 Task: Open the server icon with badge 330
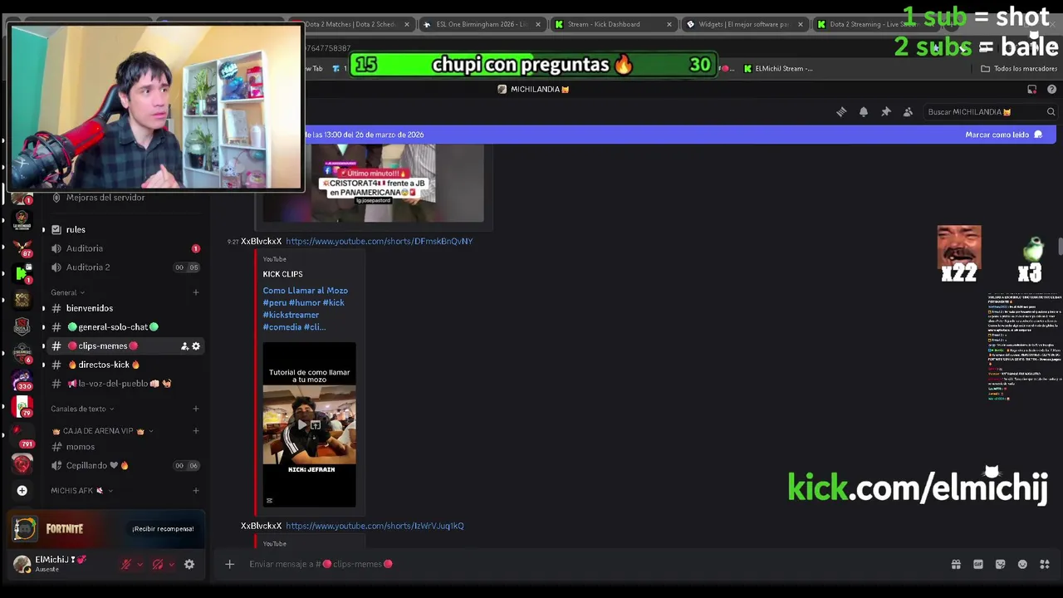pyautogui.click(x=22, y=380)
